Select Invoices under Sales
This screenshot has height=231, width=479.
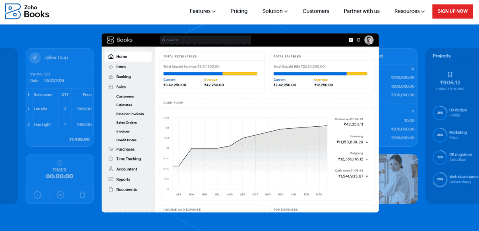tap(123, 131)
